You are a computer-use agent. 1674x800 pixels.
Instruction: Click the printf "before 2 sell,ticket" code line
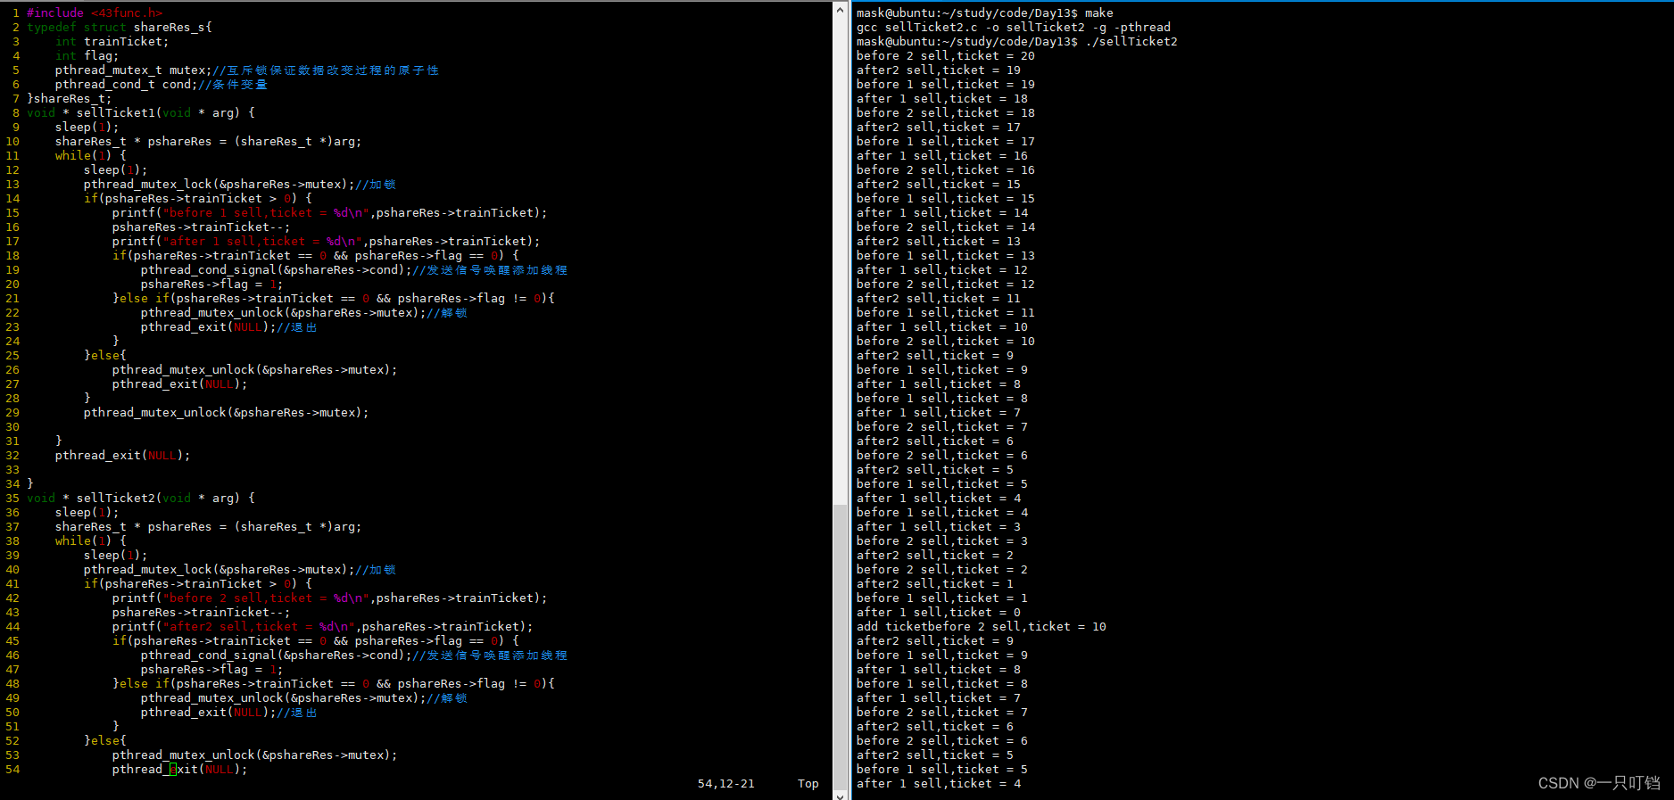[x=329, y=598]
